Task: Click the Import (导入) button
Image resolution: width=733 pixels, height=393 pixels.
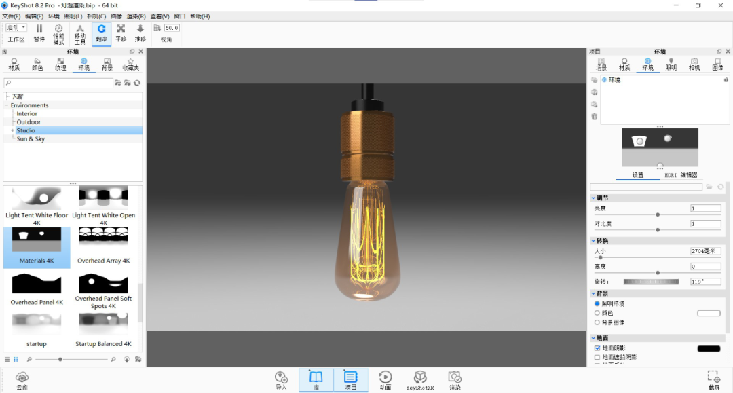Action: 281,380
